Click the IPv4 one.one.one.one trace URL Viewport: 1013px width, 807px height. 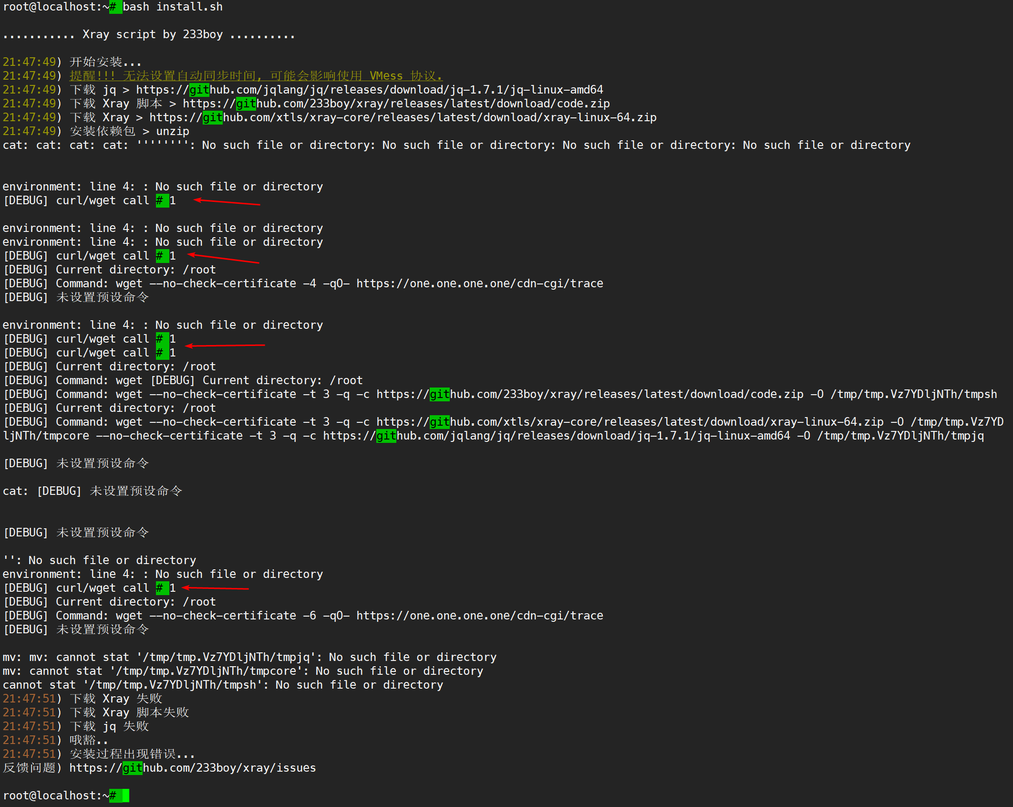click(x=479, y=283)
